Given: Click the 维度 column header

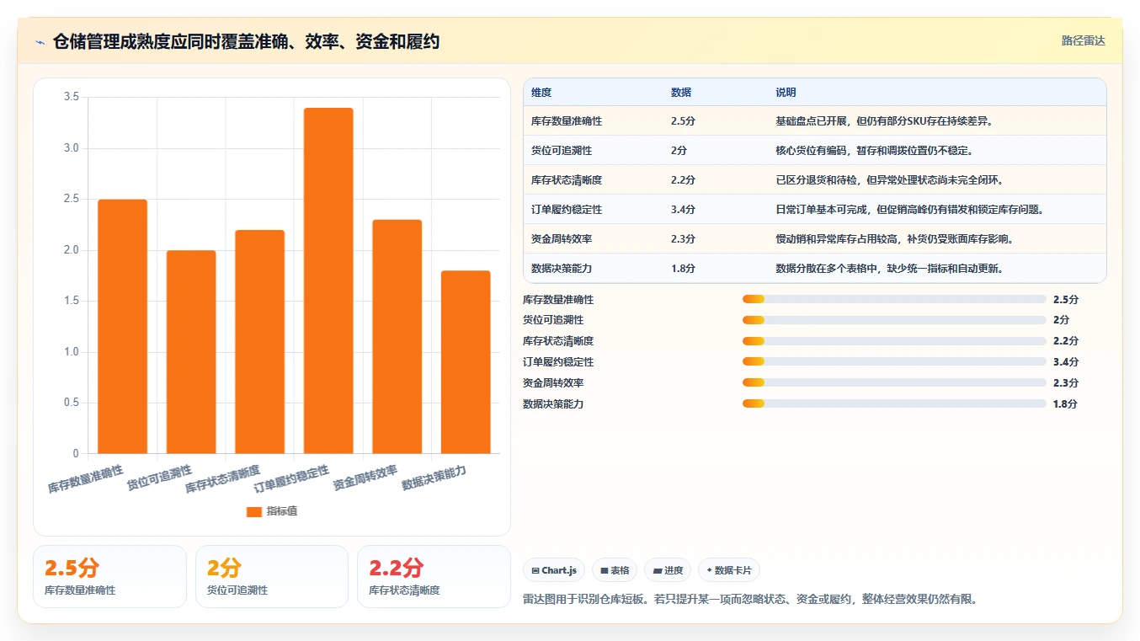Looking at the screenshot, I should pos(541,93).
